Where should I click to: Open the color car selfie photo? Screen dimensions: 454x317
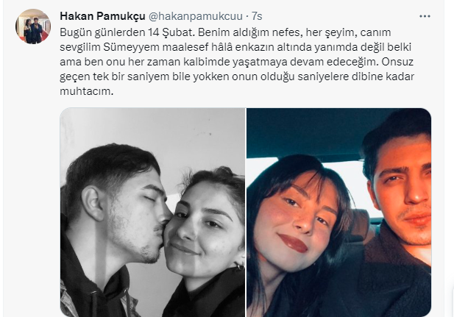click(x=338, y=213)
